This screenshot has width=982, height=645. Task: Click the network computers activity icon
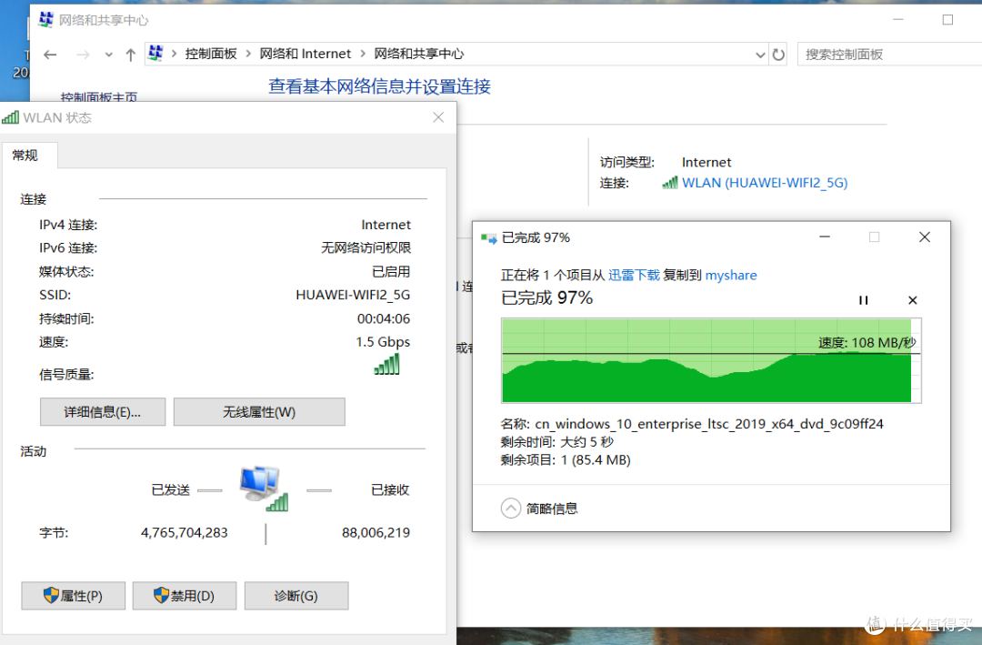click(264, 489)
